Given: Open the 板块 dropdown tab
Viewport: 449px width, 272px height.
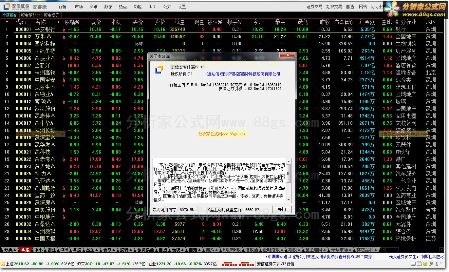Looking at the screenshot, I should pos(178,250).
